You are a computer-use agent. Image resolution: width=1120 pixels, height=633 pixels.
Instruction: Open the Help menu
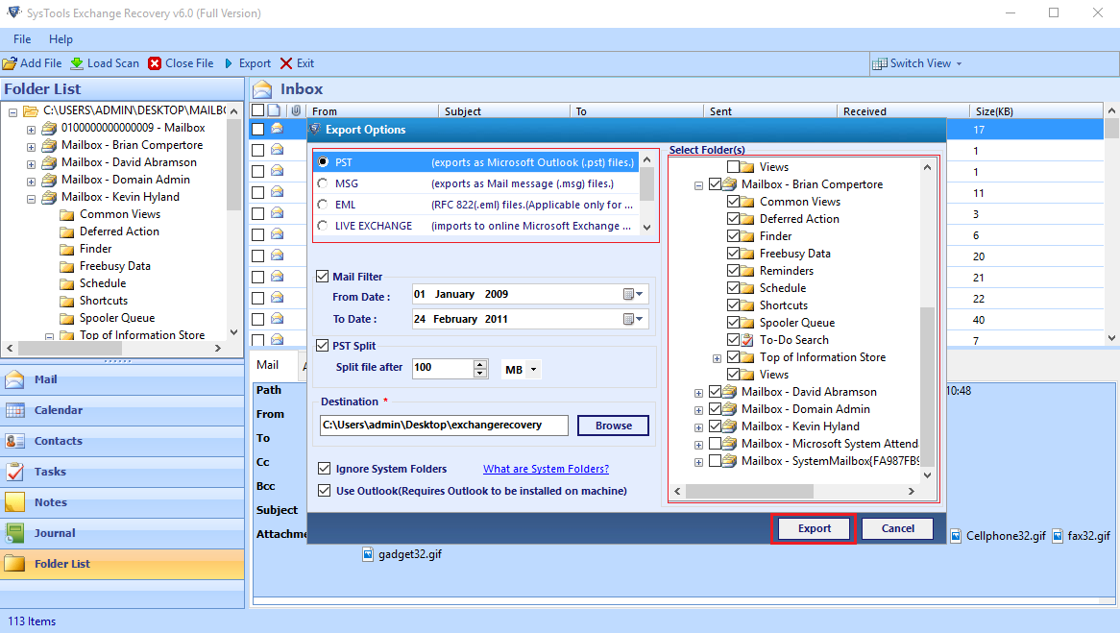(61, 39)
